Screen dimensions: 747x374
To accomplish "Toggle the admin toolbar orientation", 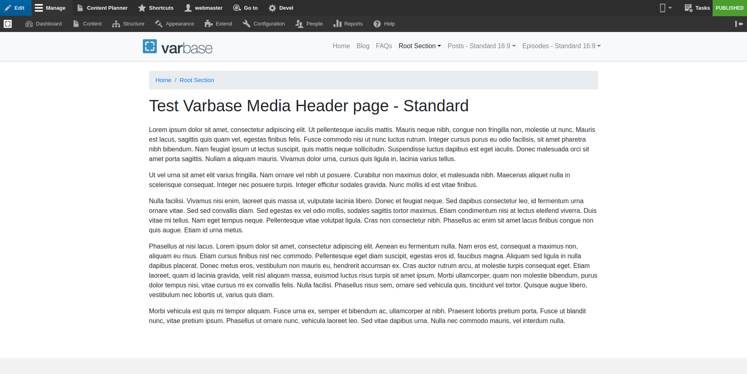I will [x=739, y=24].
